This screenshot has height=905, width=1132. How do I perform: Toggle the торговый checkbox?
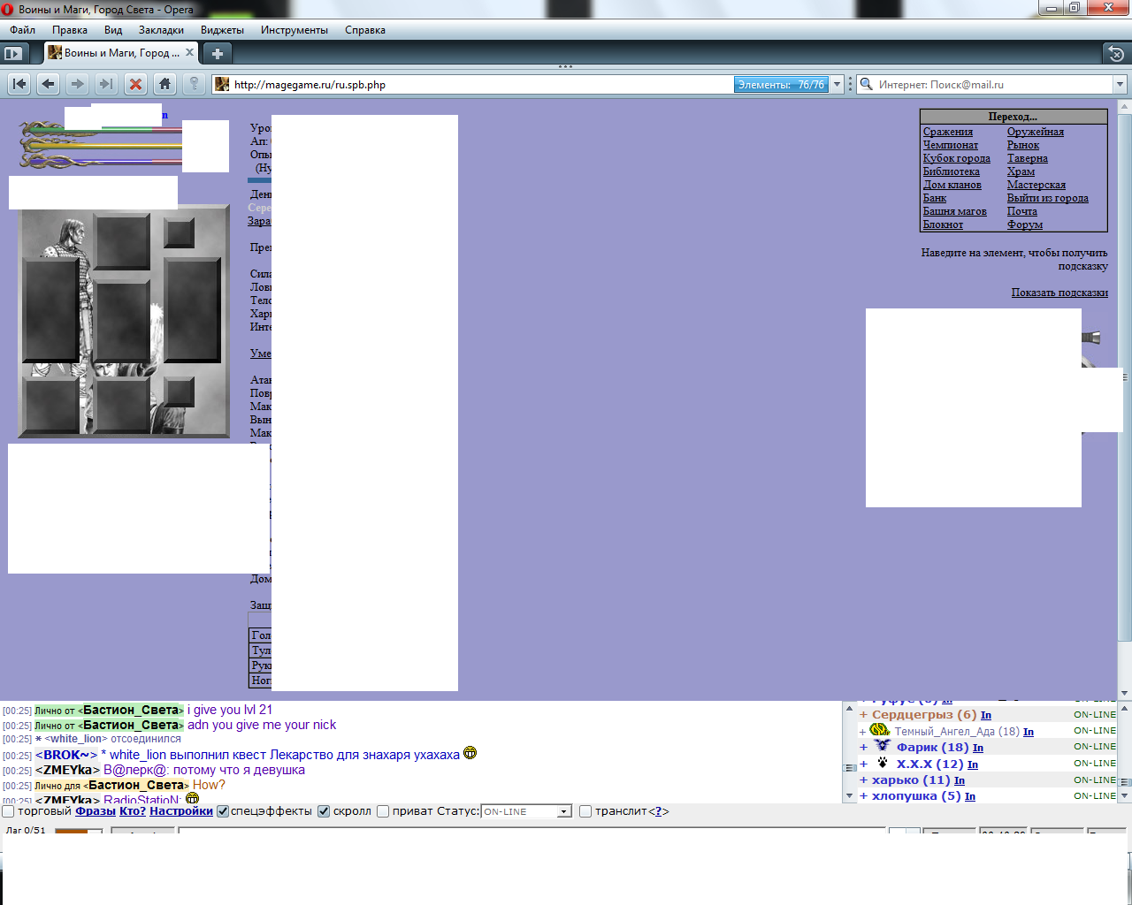pos(9,811)
